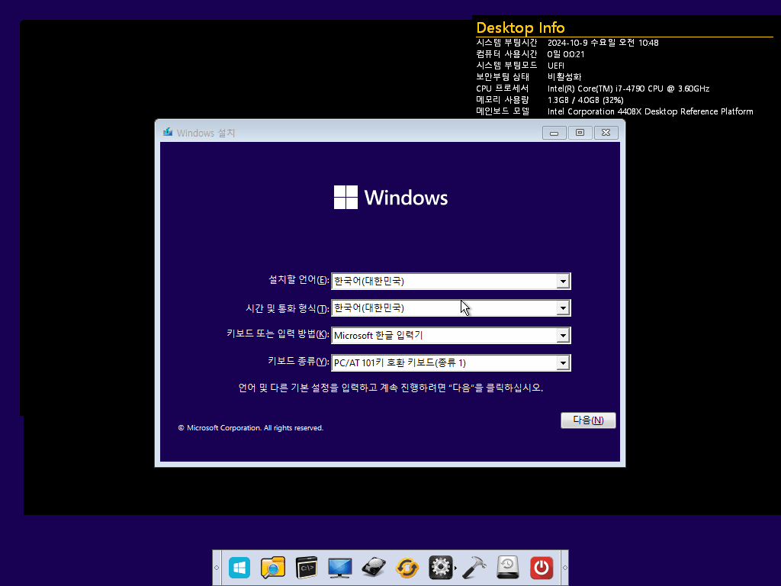Click the 설치할 언어(E) label
Image resolution: width=781 pixels, height=586 pixels.
pos(299,280)
